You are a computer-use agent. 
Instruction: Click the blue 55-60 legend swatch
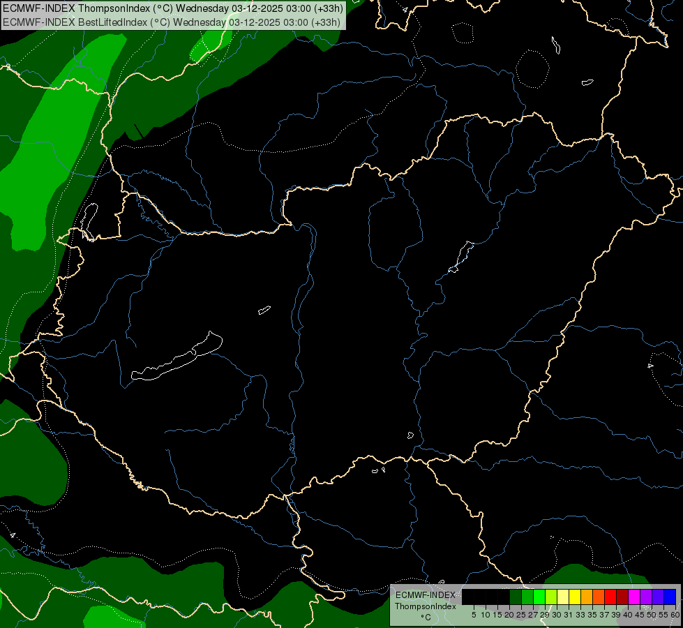tap(670, 597)
